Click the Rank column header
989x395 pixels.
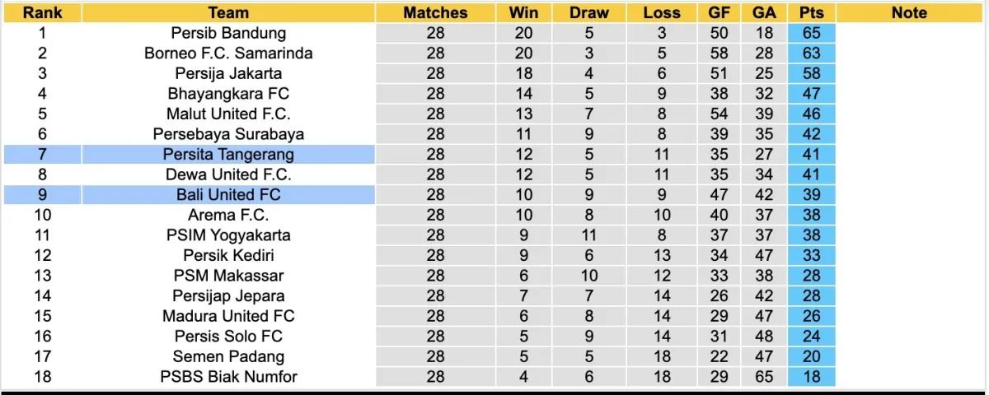[x=42, y=12]
